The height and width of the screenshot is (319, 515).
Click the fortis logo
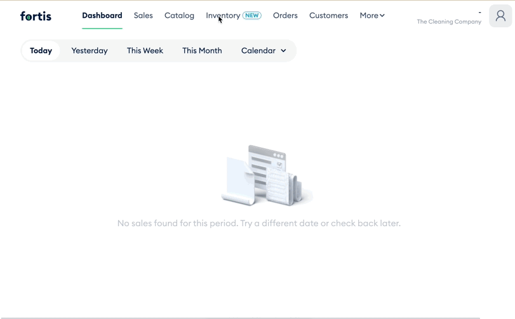click(x=36, y=16)
